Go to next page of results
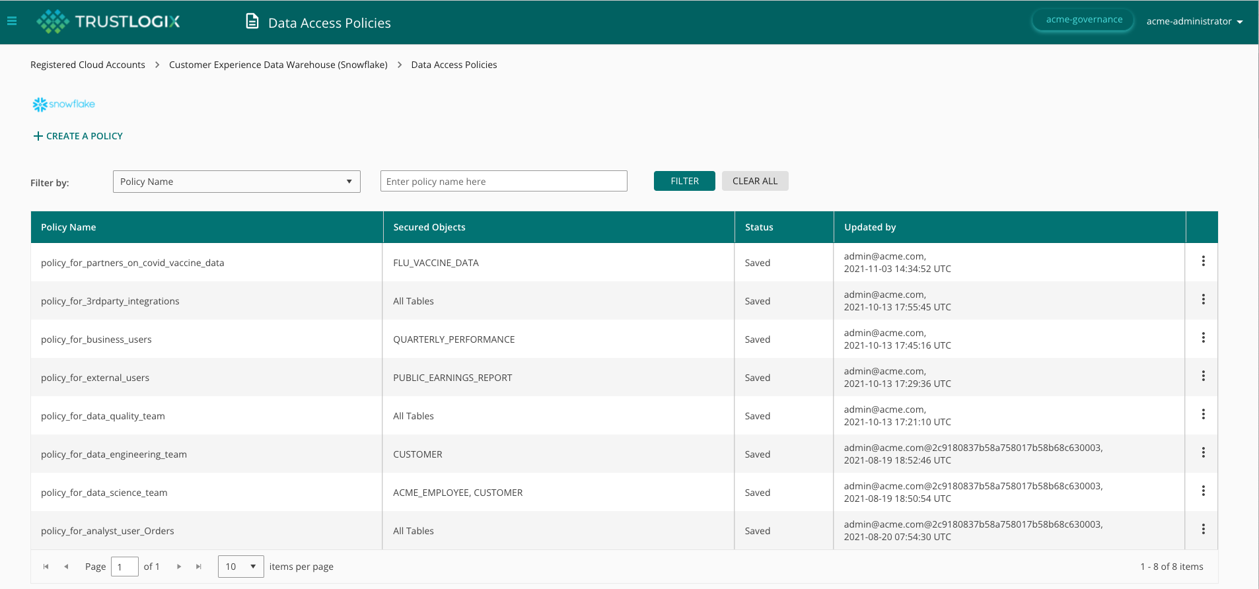1259x589 pixels. click(179, 567)
